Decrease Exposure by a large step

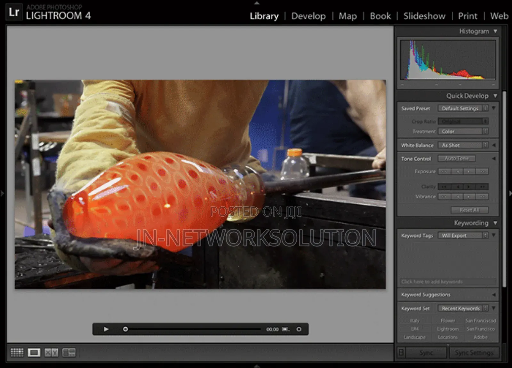pyautogui.click(x=444, y=172)
